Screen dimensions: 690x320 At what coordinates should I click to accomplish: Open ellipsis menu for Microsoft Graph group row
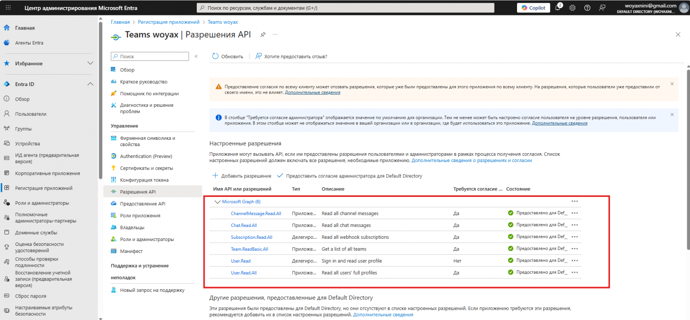[x=575, y=201]
